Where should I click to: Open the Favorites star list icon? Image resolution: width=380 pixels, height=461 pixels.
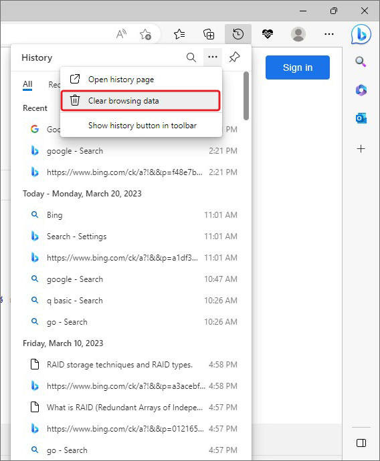pyautogui.click(x=179, y=34)
